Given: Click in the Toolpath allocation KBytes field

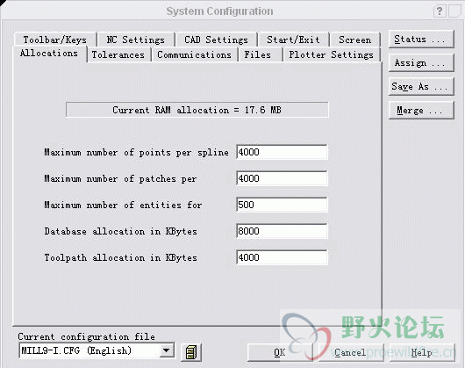Looking at the screenshot, I should (x=282, y=257).
